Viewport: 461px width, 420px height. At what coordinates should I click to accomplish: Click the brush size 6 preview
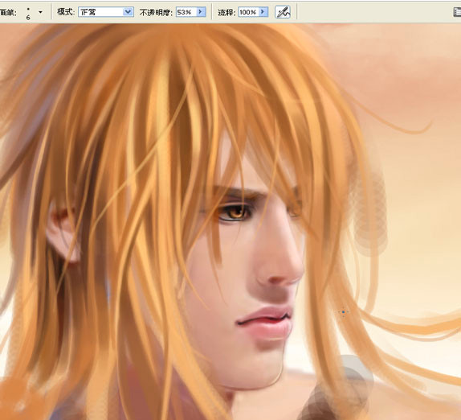coord(28,13)
